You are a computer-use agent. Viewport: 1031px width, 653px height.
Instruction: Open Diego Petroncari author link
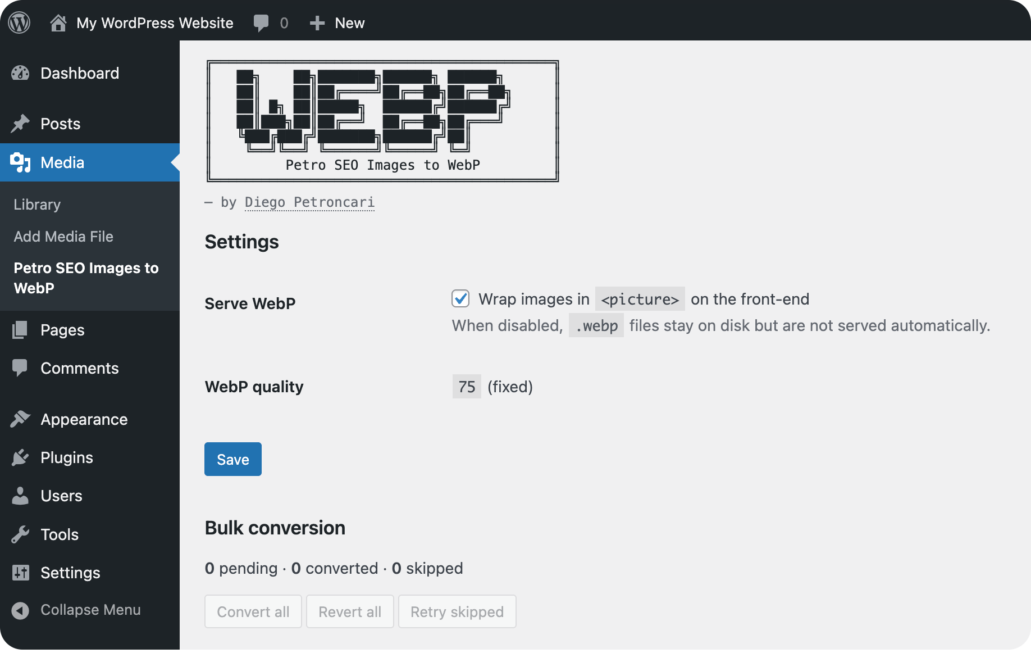click(309, 202)
